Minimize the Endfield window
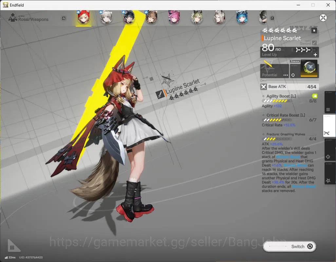Viewport: 336px width, 262px height. pyautogui.click(x=298, y=5)
